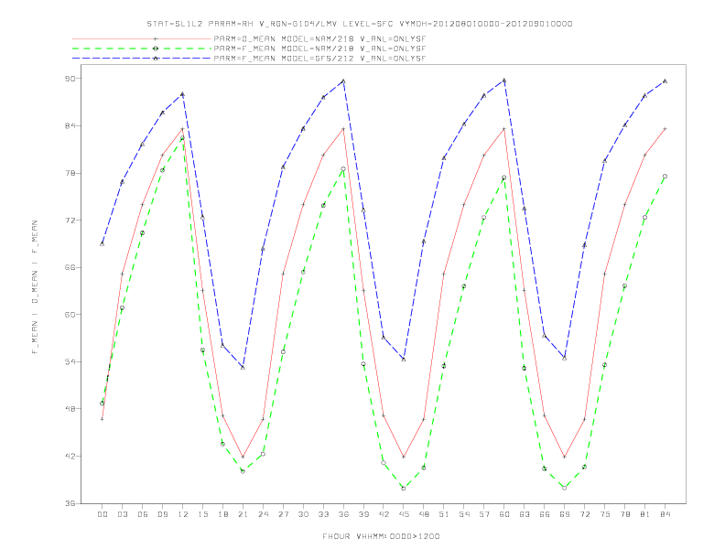Screen dimensions: 725x560
Task: Click the 36 tick label on vertical axis
Action: 70,503
